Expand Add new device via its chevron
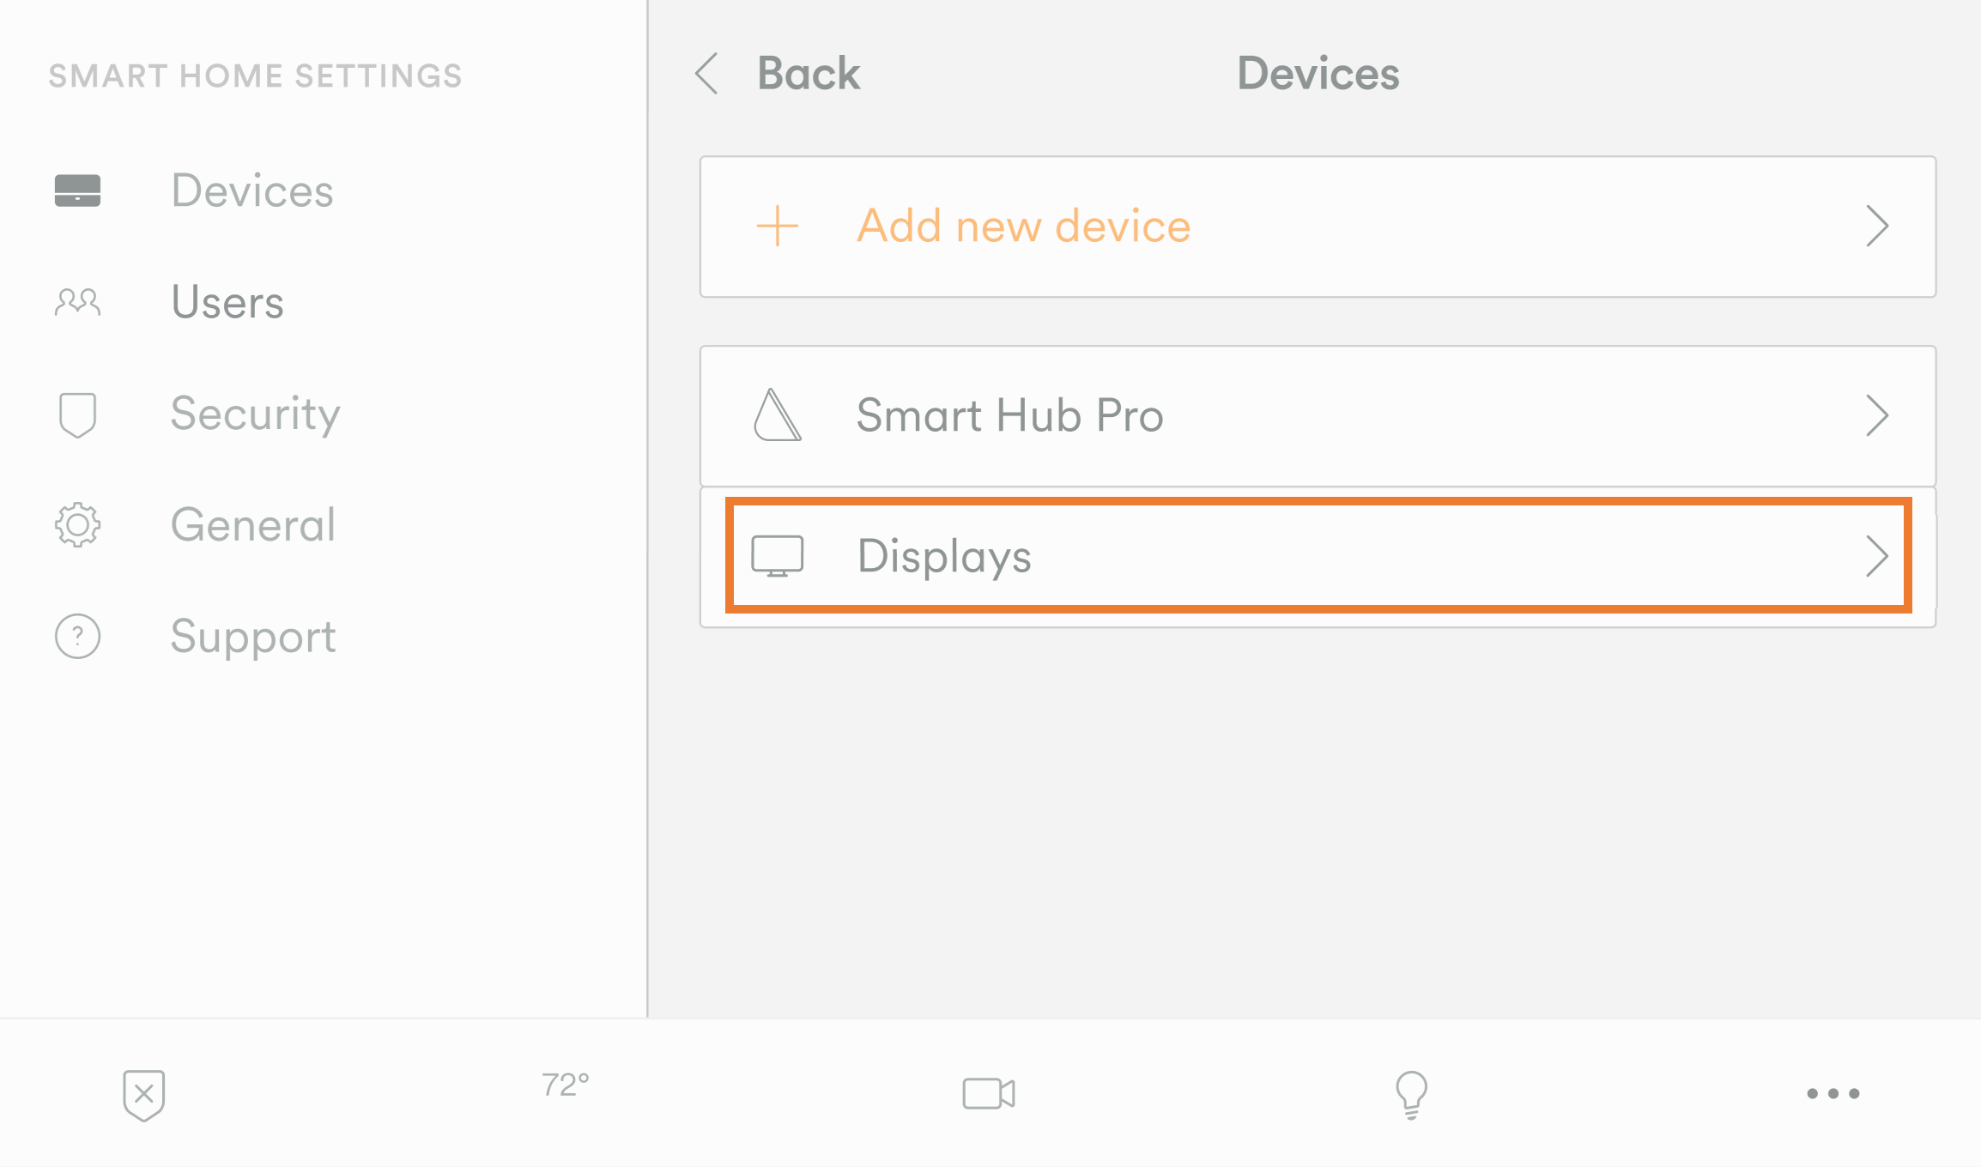 (x=1879, y=226)
